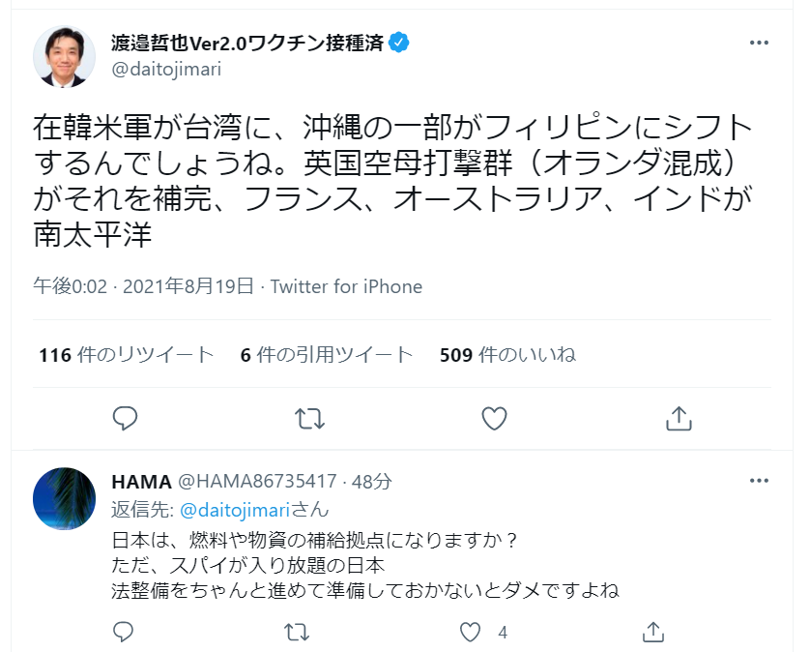This screenshot has width=810, height=652.
Task: Open the @daitojimari mention in reply
Action: [x=235, y=511]
